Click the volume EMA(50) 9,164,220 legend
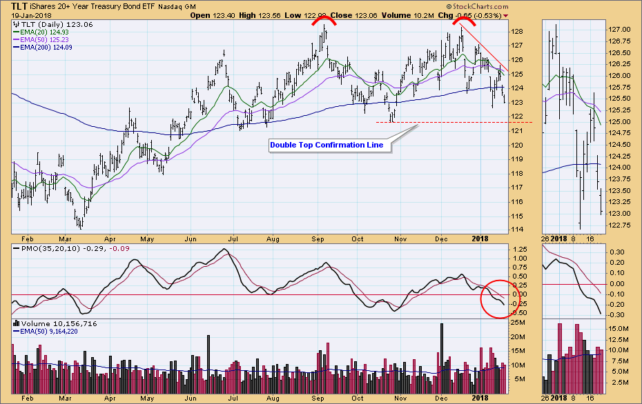The height and width of the screenshot is (404, 642). (46, 331)
